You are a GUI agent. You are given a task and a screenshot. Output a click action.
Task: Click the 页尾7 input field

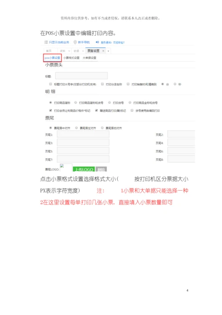pos(83,159)
